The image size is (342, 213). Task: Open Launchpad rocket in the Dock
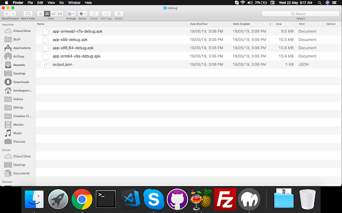pyautogui.click(x=58, y=199)
